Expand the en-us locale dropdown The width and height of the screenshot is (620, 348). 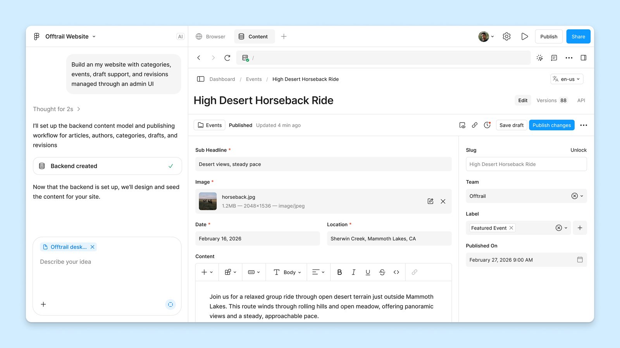567,79
